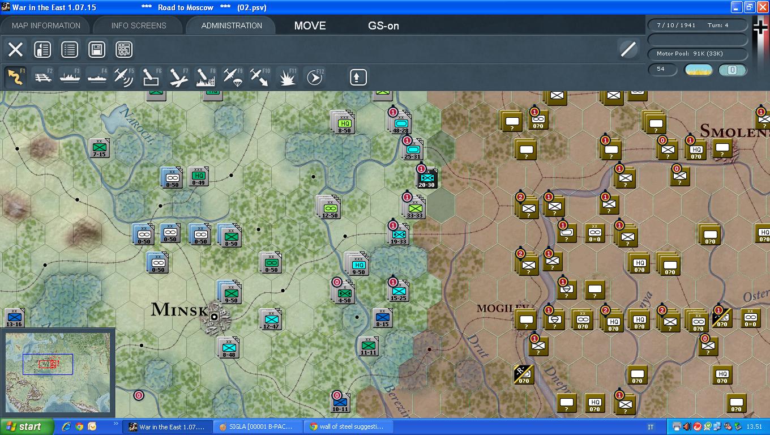Select the infantry unit labeled 33-33
This screenshot has width=770, height=435.
point(415,208)
